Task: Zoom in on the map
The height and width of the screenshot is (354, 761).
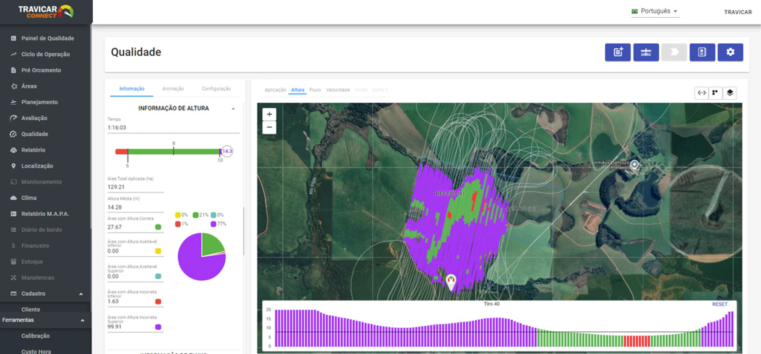Action: [269, 114]
